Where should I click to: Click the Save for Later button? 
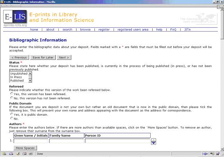(43, 58)
